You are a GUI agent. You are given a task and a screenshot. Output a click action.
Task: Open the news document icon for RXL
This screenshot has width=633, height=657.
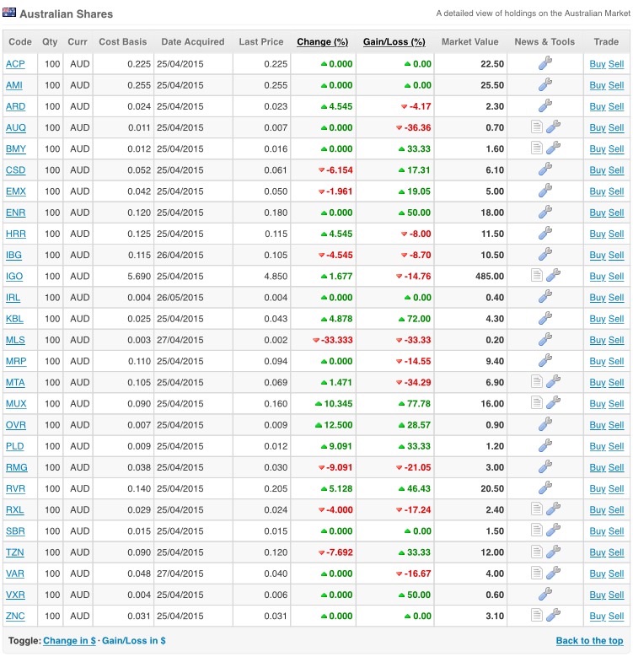point(536,509)
